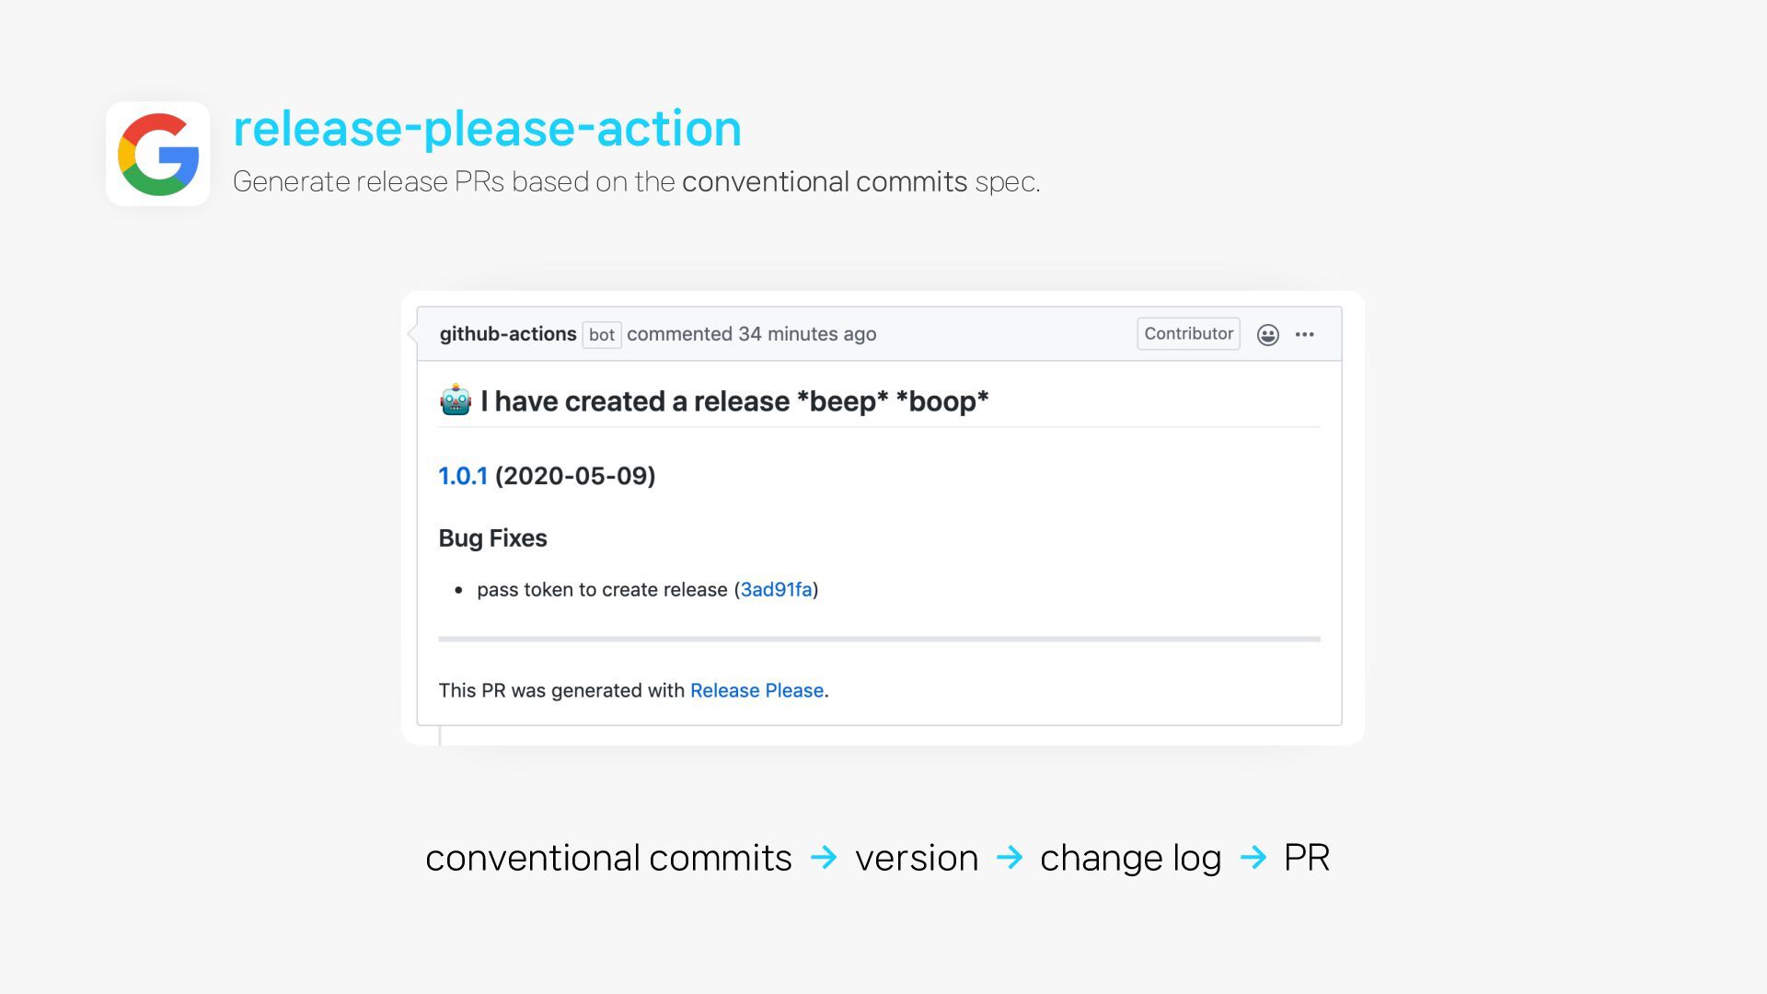Click the Bug Fixes heading
The height and width of the screenshot is (994, 1767).
[492, 538]
